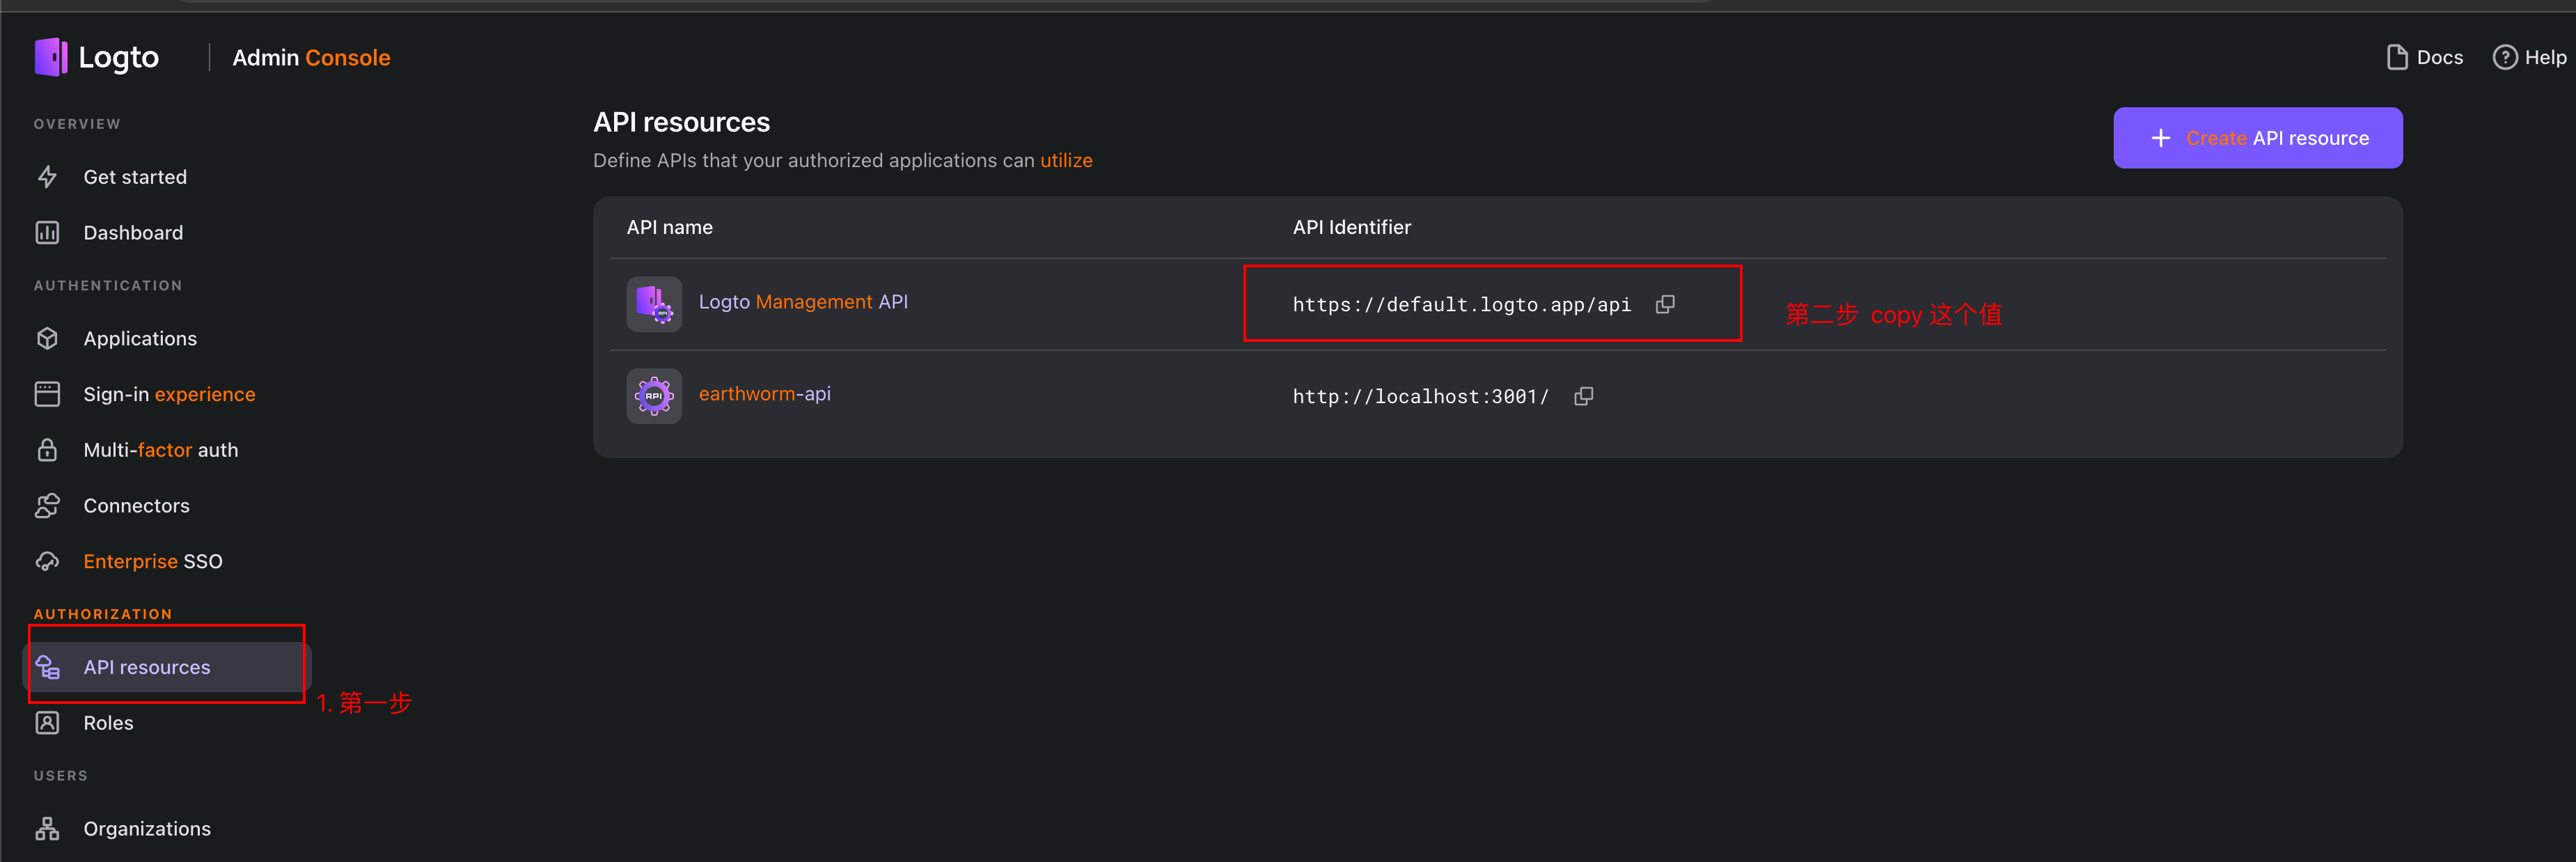This screenshot has height=862, width=2576.
Task: Click the USERS section label
Action: [x=61, y=776]
